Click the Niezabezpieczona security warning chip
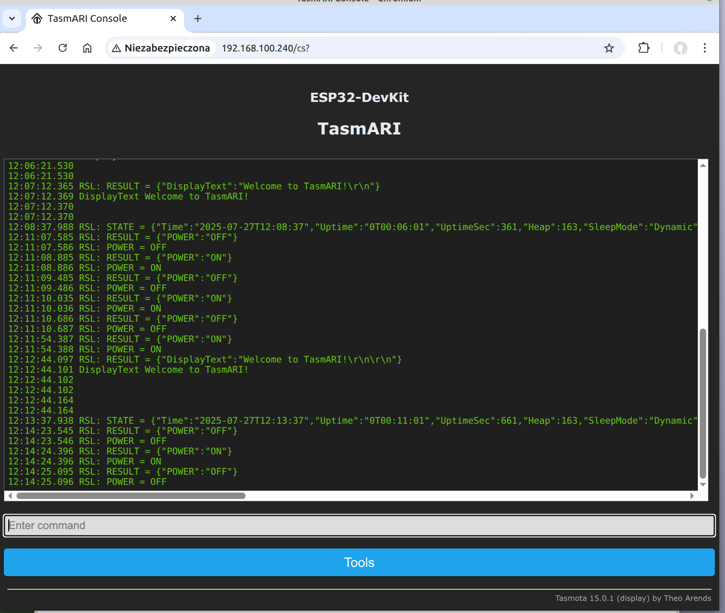The image size is (725, 613). [x=161, y=48]
